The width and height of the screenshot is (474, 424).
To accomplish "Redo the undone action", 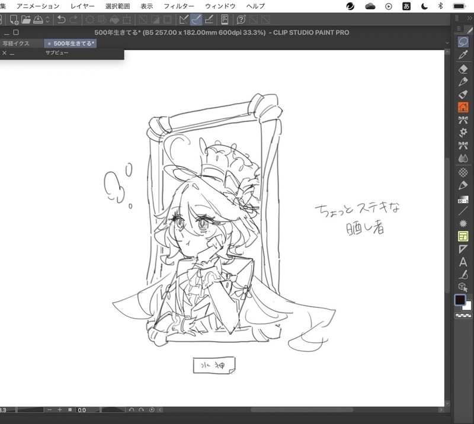I will pyautogui.click(x=73, y=20).
